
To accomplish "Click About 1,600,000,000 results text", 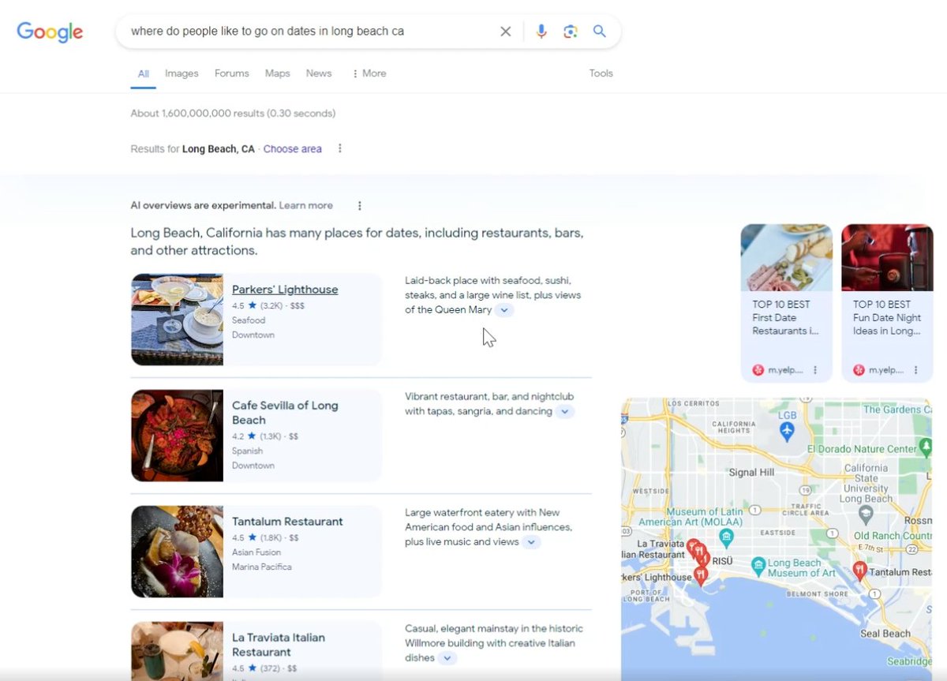I will pyautogui.click(x=233, y=114).
